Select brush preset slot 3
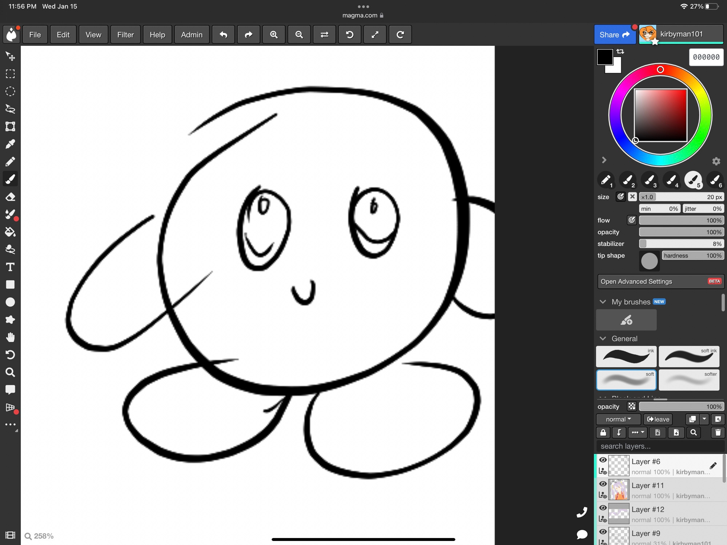This screenshot has width=727, height=545. pos(650,180)
